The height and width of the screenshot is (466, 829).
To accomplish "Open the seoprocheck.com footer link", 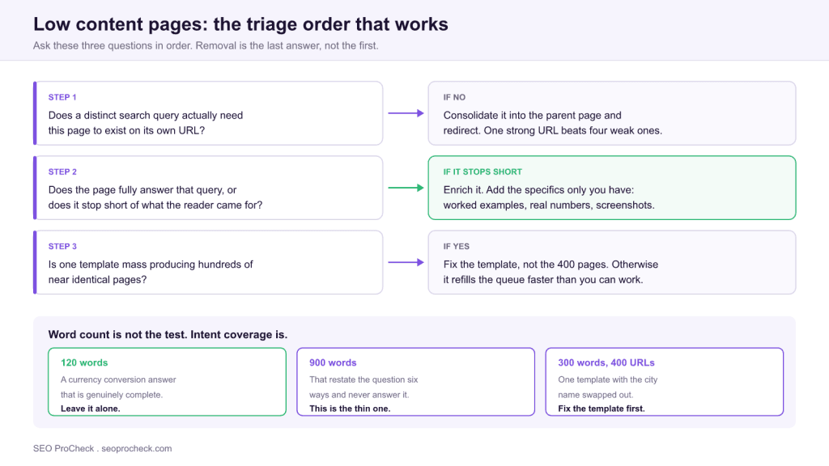I will click(x=136, y=448).
